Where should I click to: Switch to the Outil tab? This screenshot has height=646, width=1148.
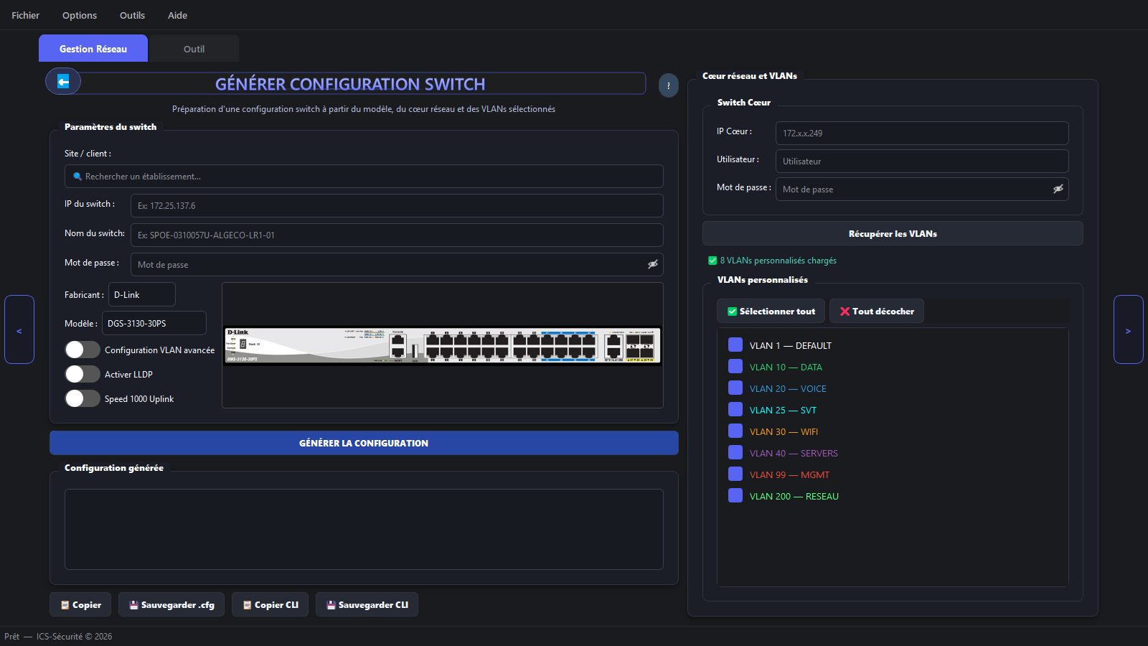click(x=194, y=49)
